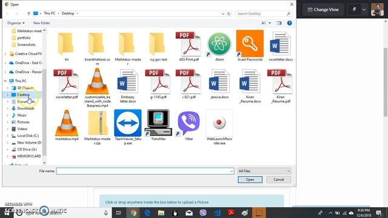Open the view options dropdown arrow
The width and height of the screenshot is (388, 218).
(x=270, y=23)
